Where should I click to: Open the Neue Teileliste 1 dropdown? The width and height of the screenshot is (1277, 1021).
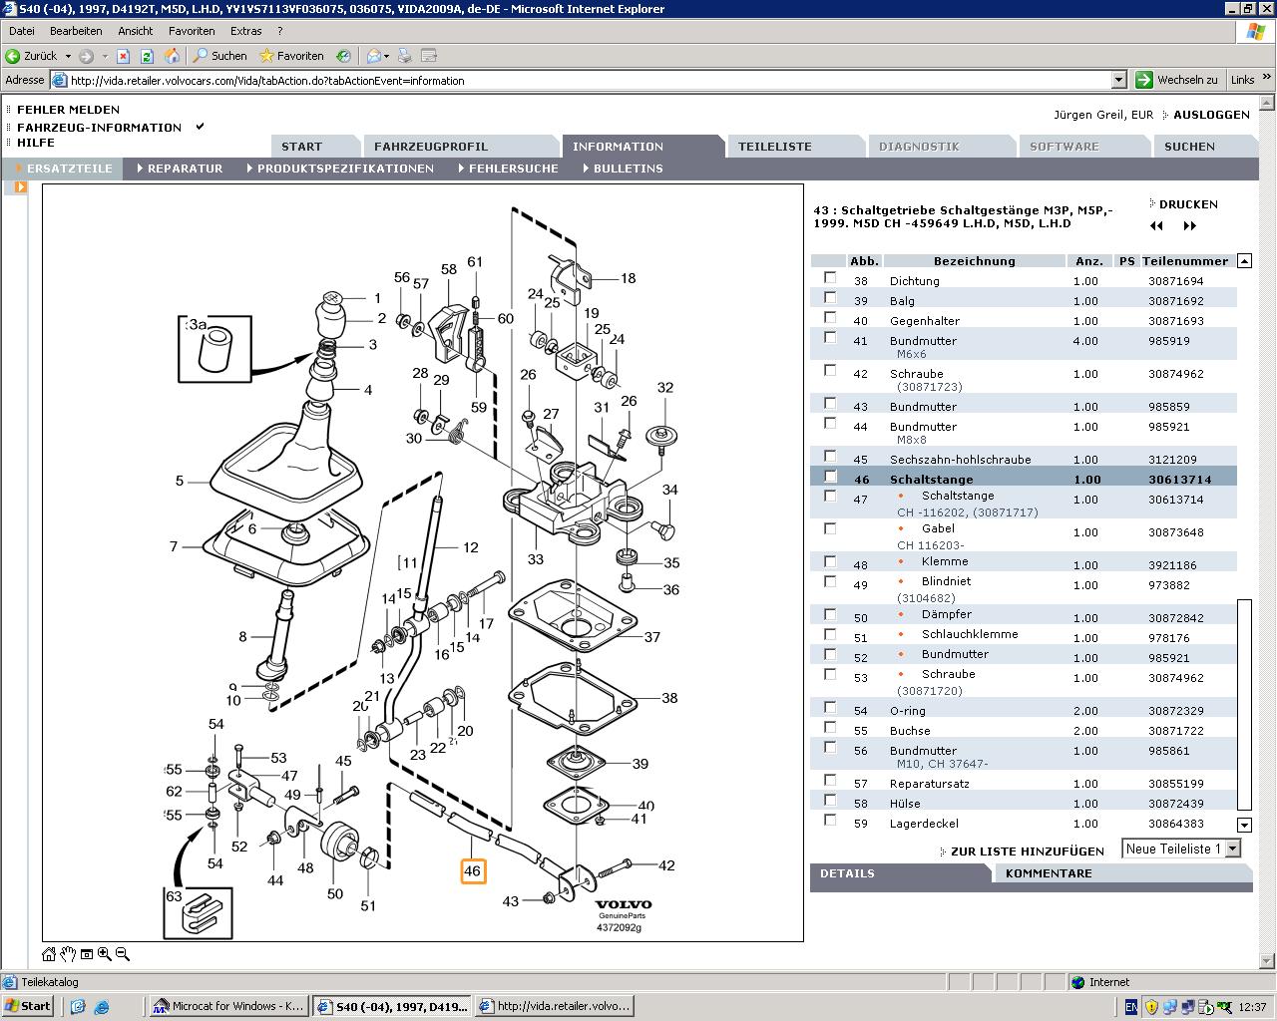click(x=1232, y=849)
